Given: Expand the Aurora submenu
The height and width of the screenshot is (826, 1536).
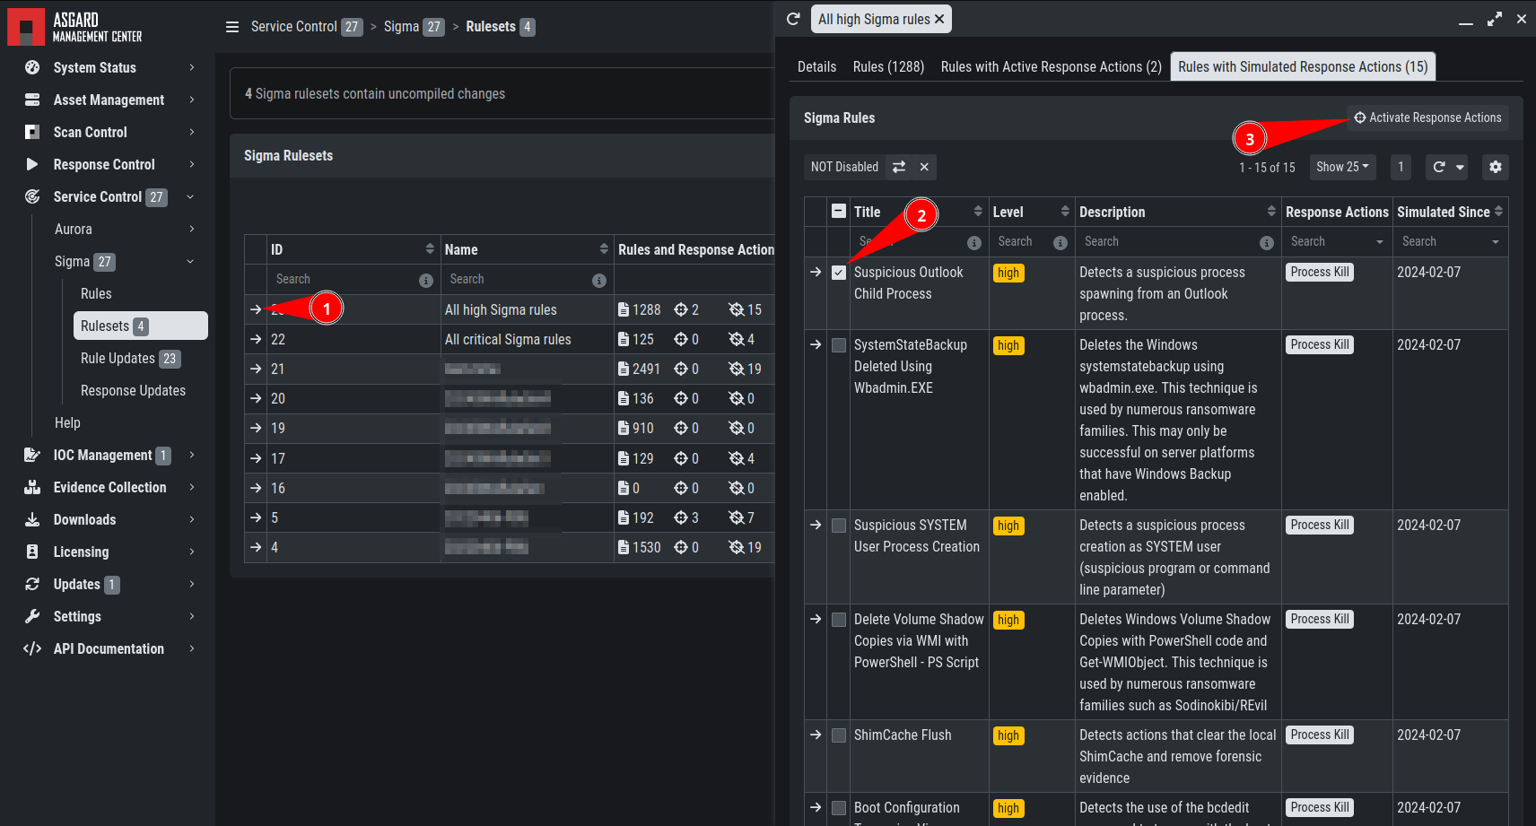Looking at the screenshot, I should click(192, 229).
